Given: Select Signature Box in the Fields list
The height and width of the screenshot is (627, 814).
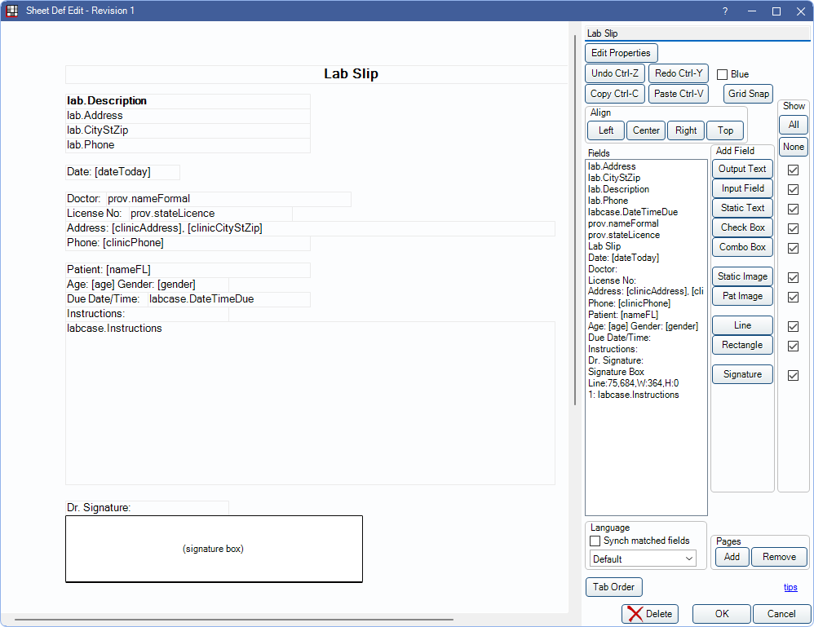Looking at the screenshot, I should point(616,372).
